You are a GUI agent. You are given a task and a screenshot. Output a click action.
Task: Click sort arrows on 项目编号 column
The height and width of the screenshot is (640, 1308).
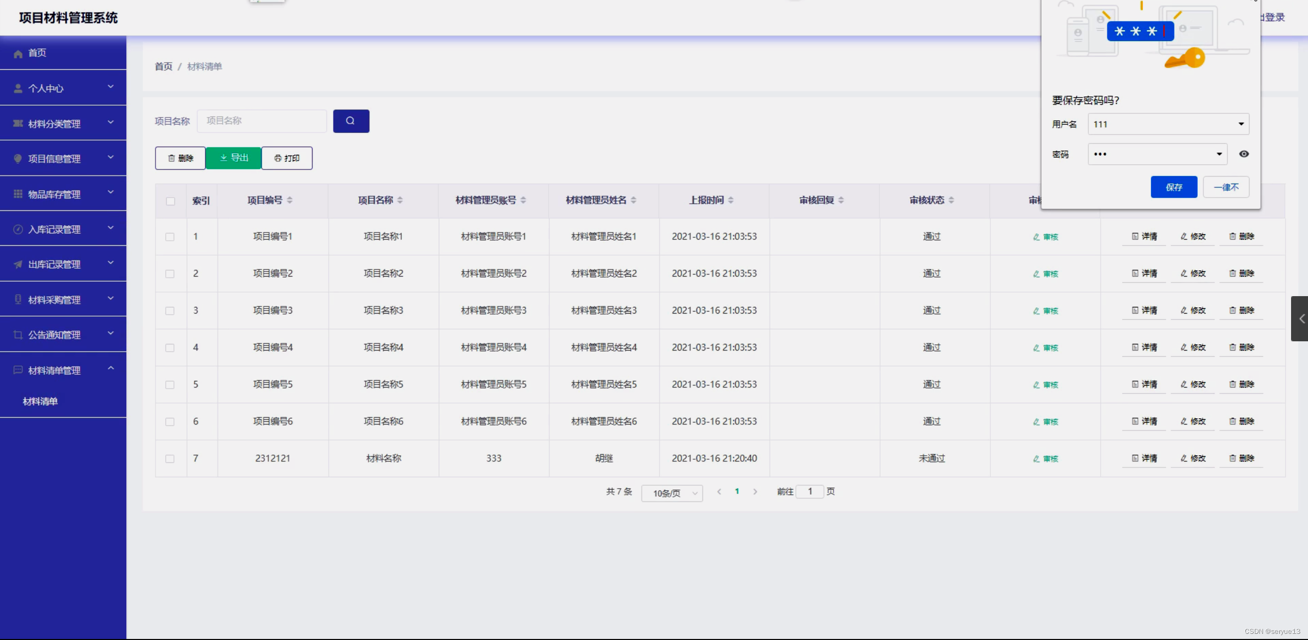click(290, 200)
